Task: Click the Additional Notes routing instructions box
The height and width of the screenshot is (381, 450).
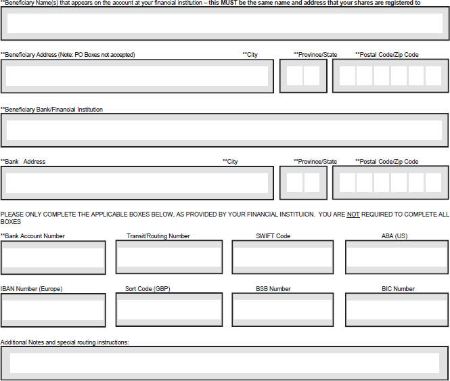Action: (x=225, y=363)
